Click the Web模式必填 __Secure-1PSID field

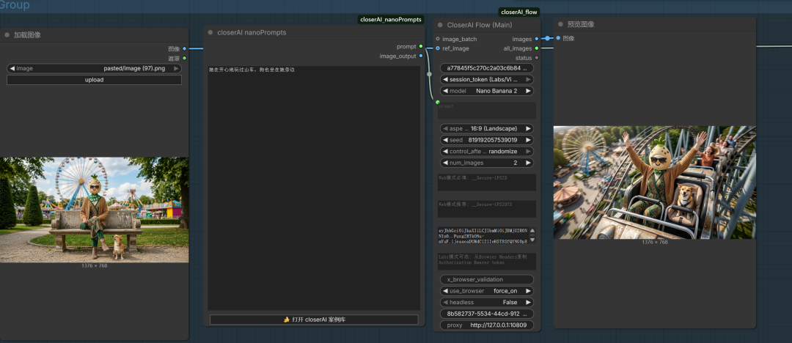pos(487,182)
